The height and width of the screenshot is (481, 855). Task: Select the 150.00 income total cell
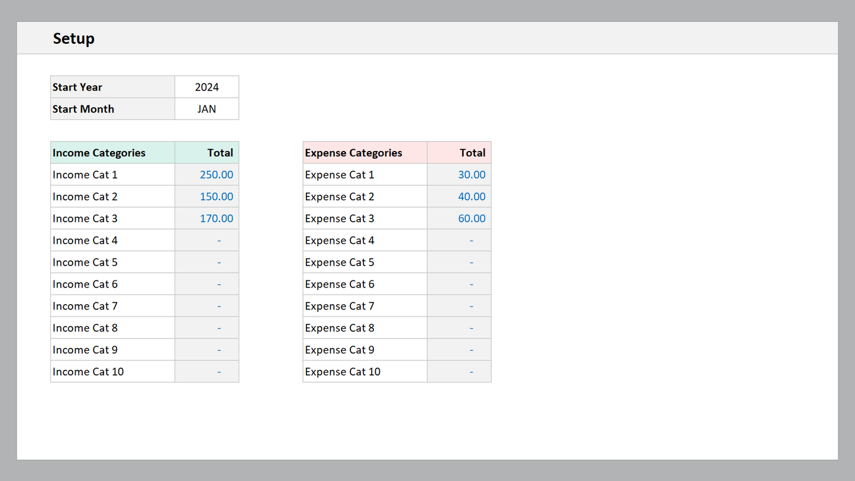coord(207,196)
